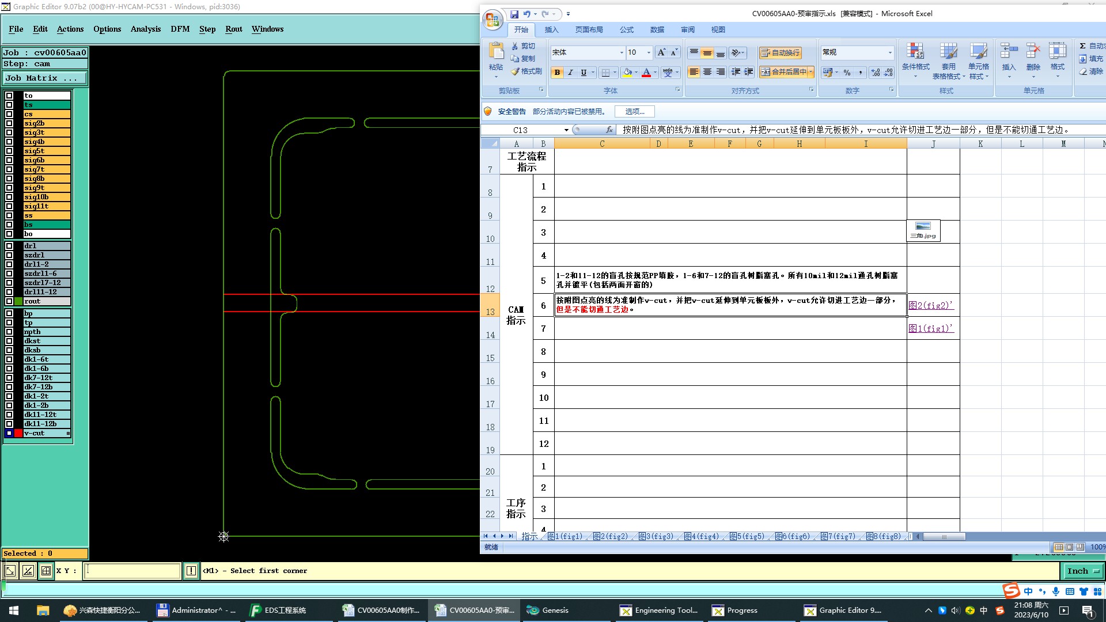The height and width of the screenshot is (622, 1106).
Task: Click the X Y coordinate input field
Action: coord(132,571)
